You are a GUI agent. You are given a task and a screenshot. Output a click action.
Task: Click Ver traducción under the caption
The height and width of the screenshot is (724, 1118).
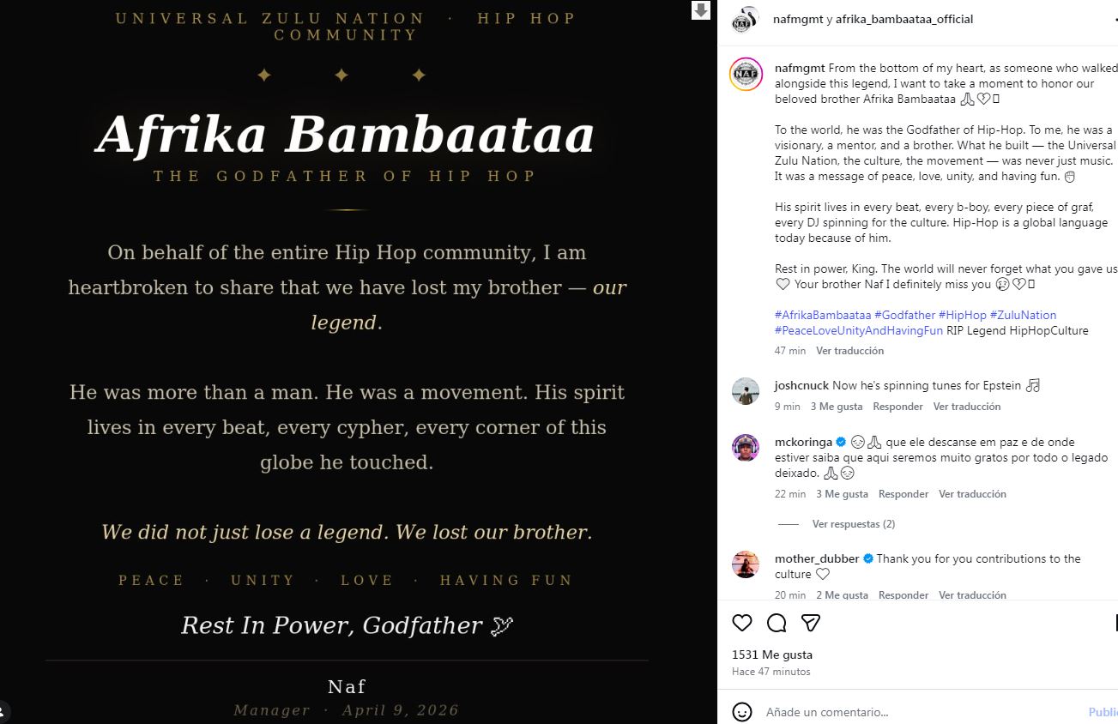[849, 351]
